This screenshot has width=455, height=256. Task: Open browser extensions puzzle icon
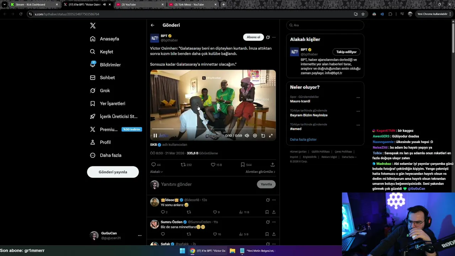(x=390, y=14)
